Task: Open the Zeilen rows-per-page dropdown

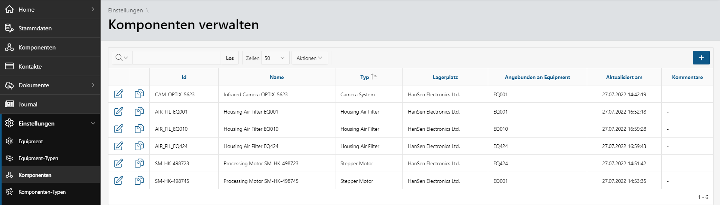Action: tap(275, 58)
